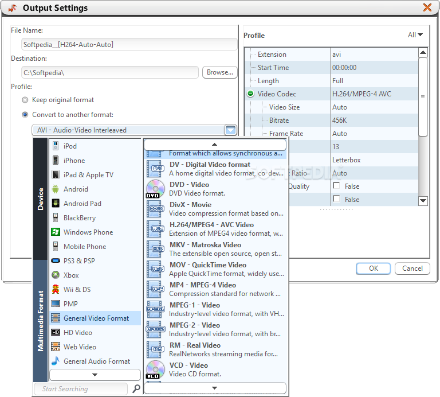Click the search magnifier icon
Screen dimensions: 440x397
136,388
